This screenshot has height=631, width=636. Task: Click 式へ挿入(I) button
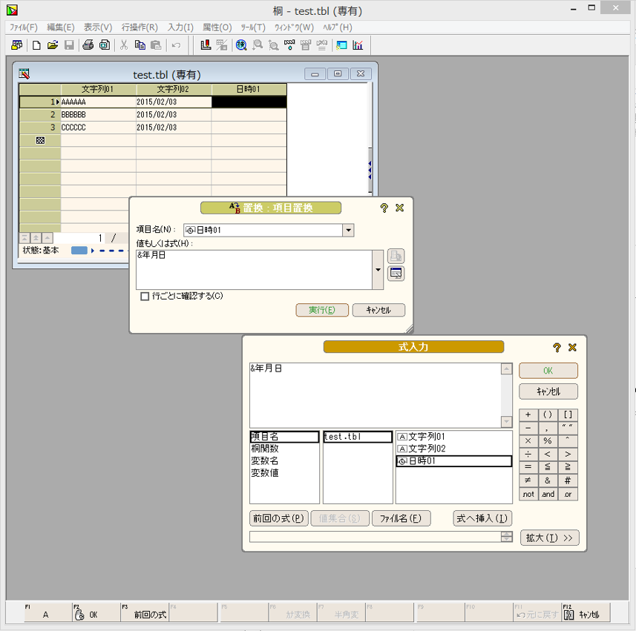click(482, 518)
